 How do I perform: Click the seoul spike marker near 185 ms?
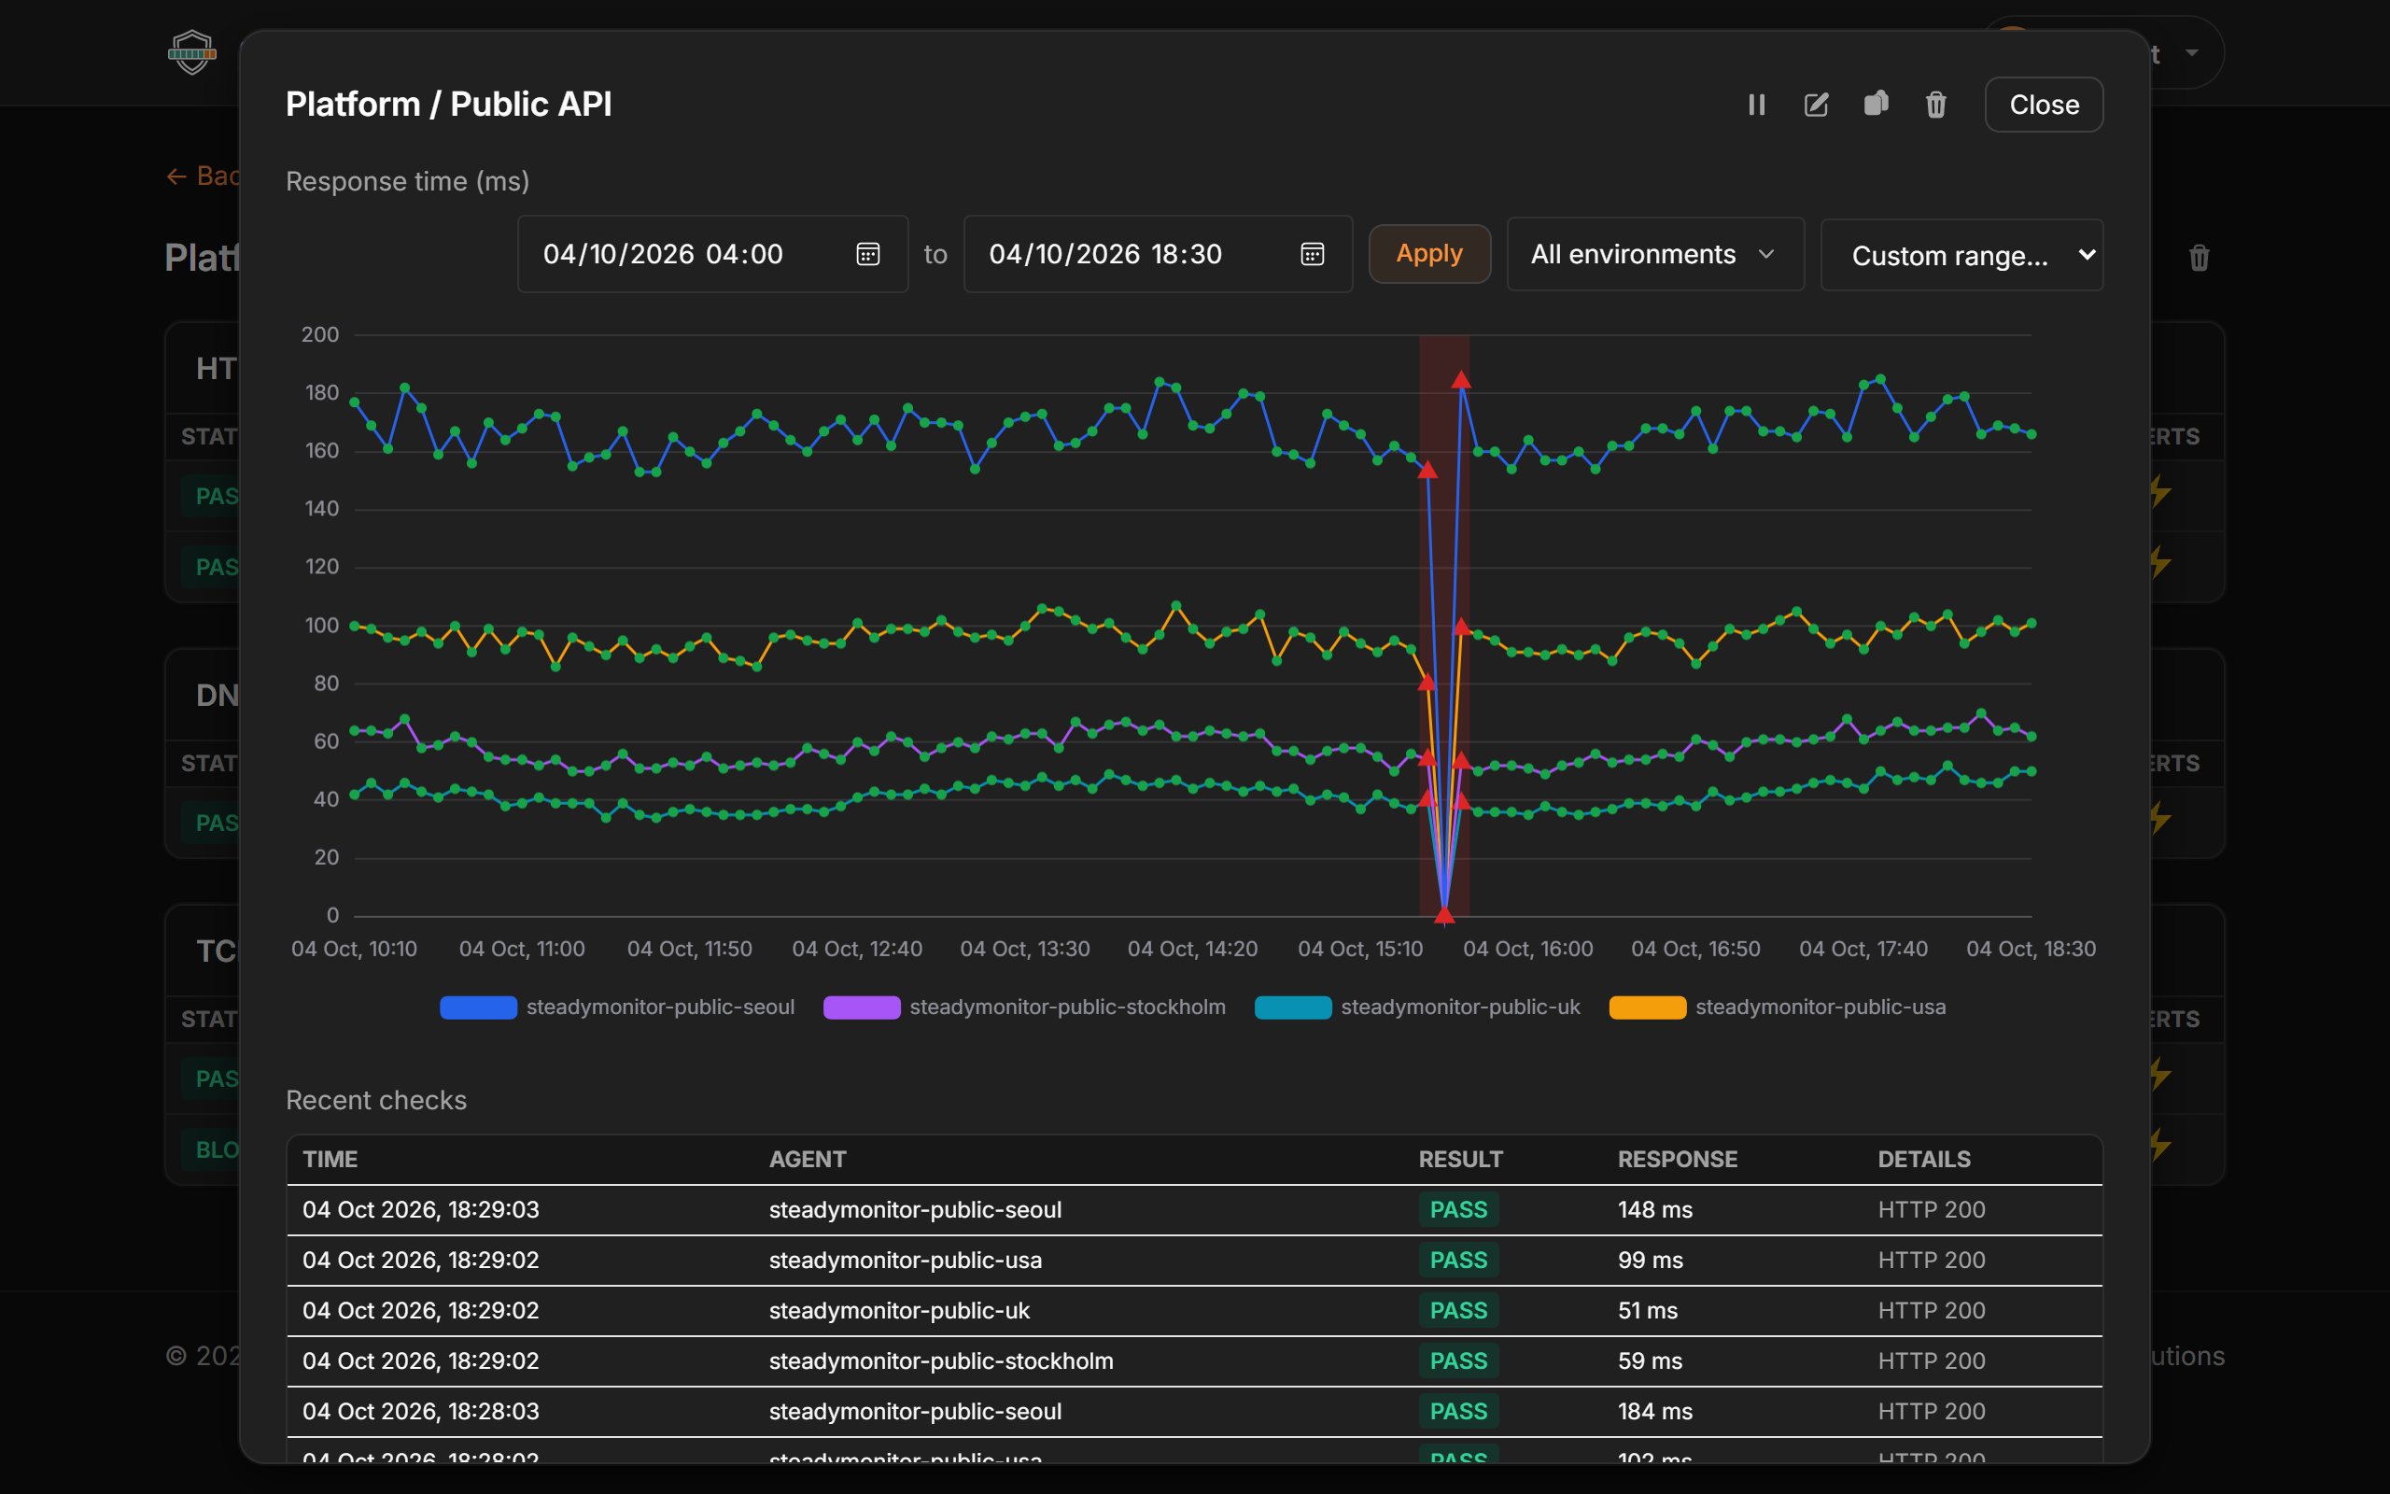[1461, 379]
